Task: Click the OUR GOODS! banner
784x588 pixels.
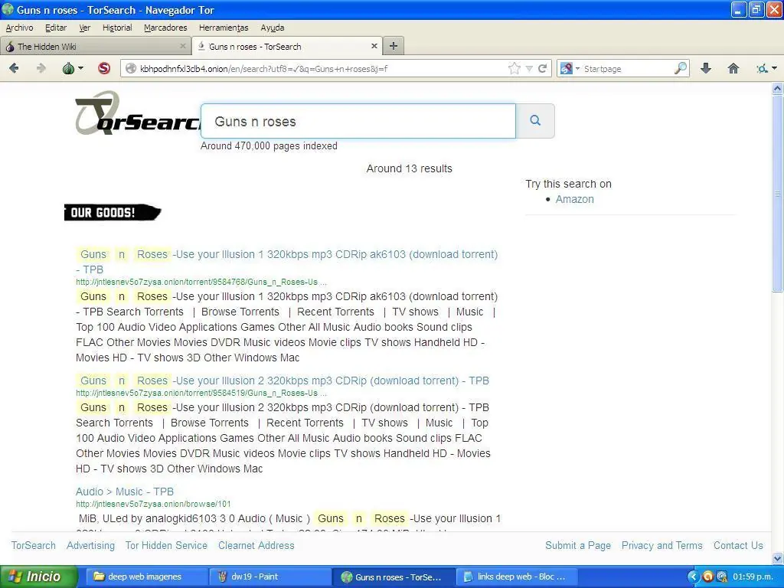Action: click(113, 213)
